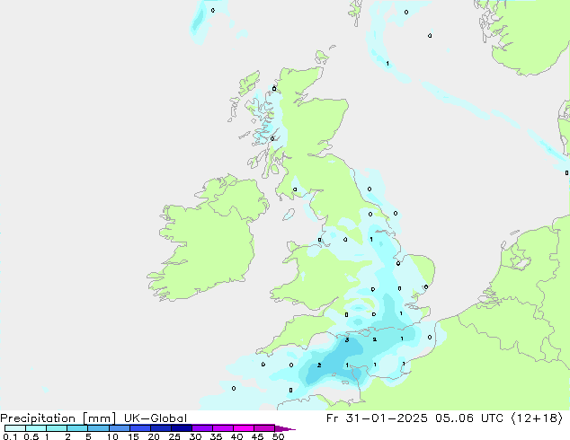570x440 pixels.
Task: Click the '35' legend scale label
Action: pos(216,436)
